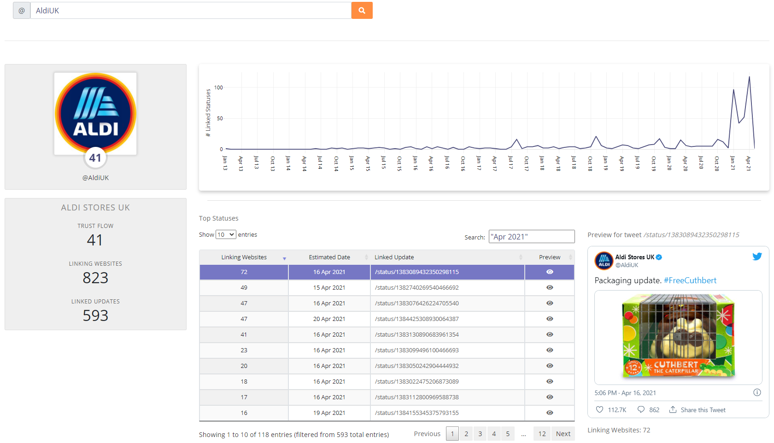Click link /status/1383050242904444932 in table

coord(417,366)
